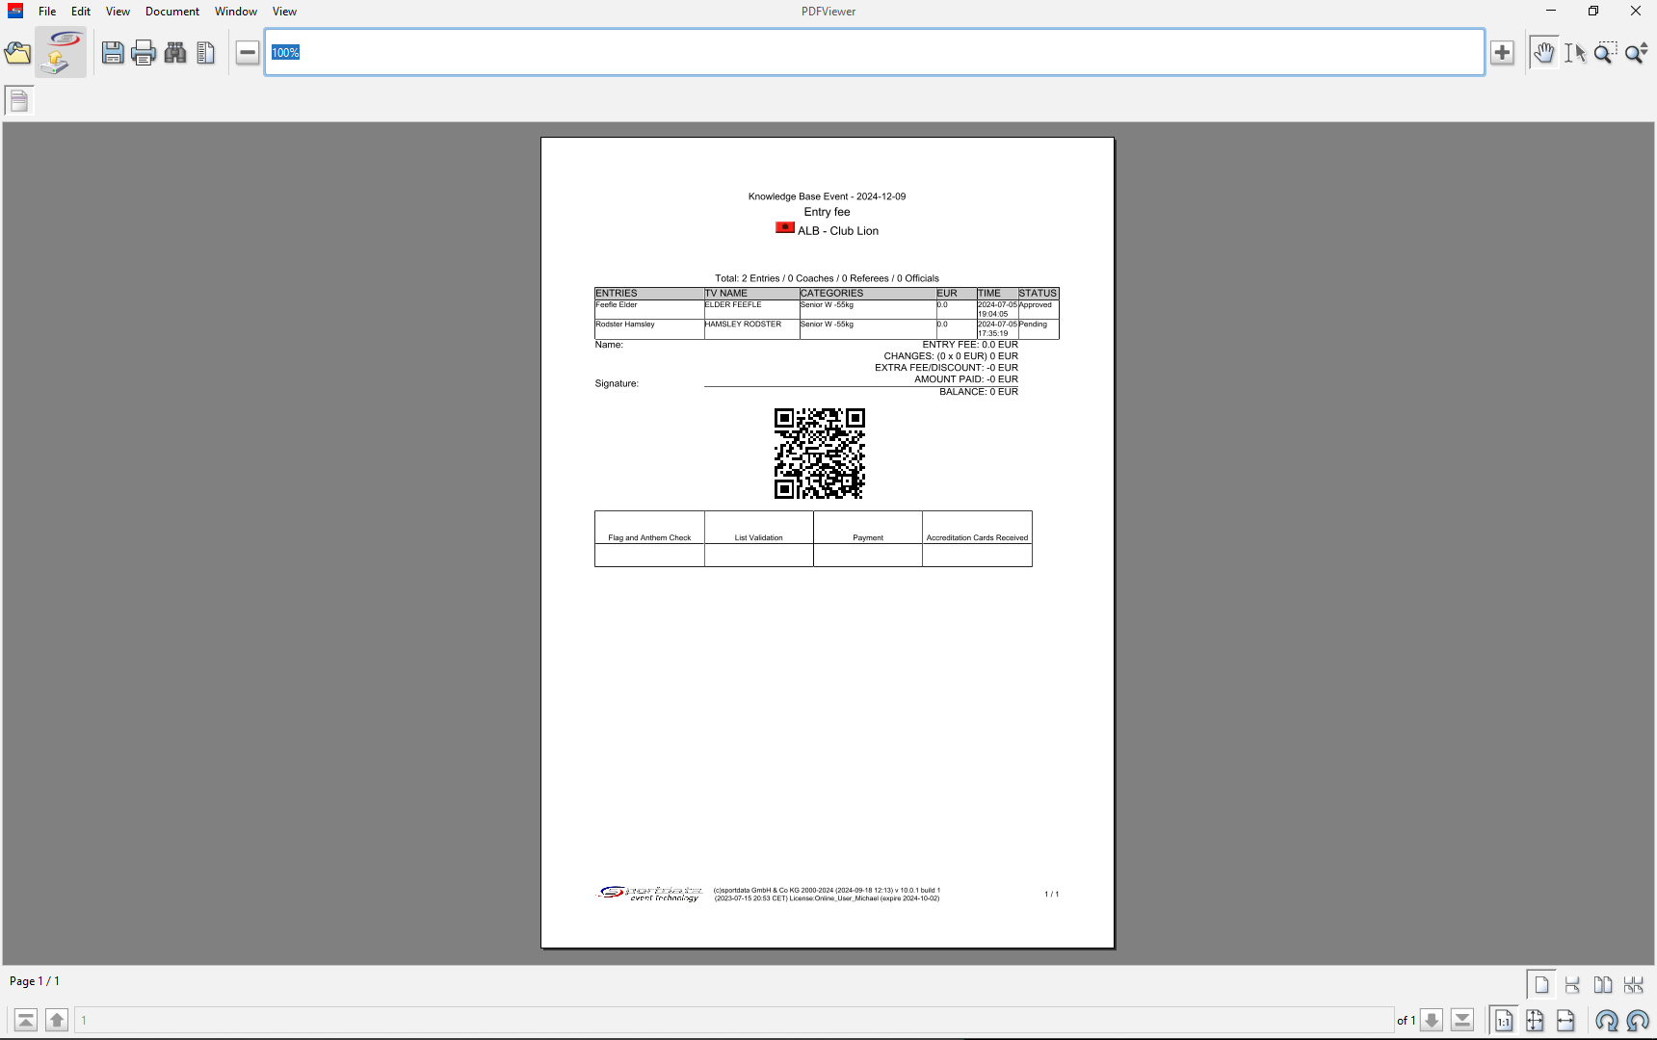Set zoom to actual size 1:1
Viewport: 1657px width, 1040px height.
[x=1504, y=1020]
